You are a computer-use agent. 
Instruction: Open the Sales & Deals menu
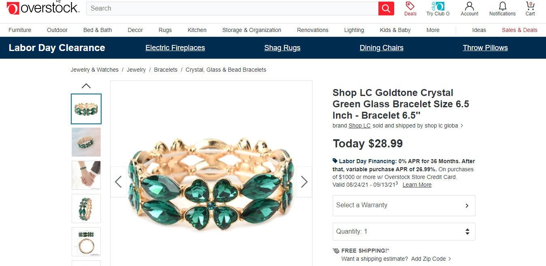click(x=520, y=30)
